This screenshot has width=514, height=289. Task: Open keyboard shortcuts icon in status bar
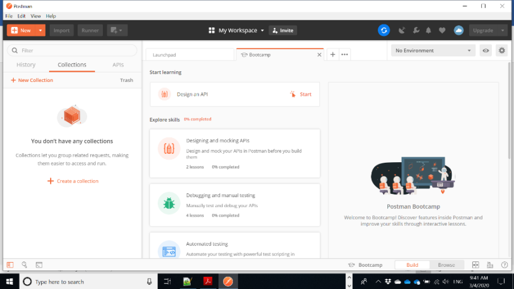pos(490,264)
